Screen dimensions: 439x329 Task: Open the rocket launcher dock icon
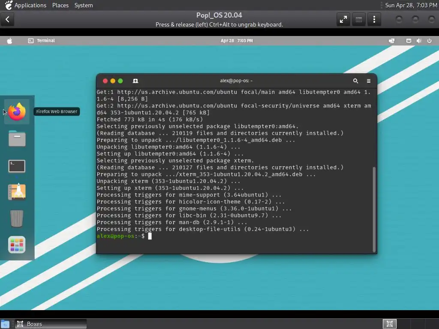pos(17,191)
